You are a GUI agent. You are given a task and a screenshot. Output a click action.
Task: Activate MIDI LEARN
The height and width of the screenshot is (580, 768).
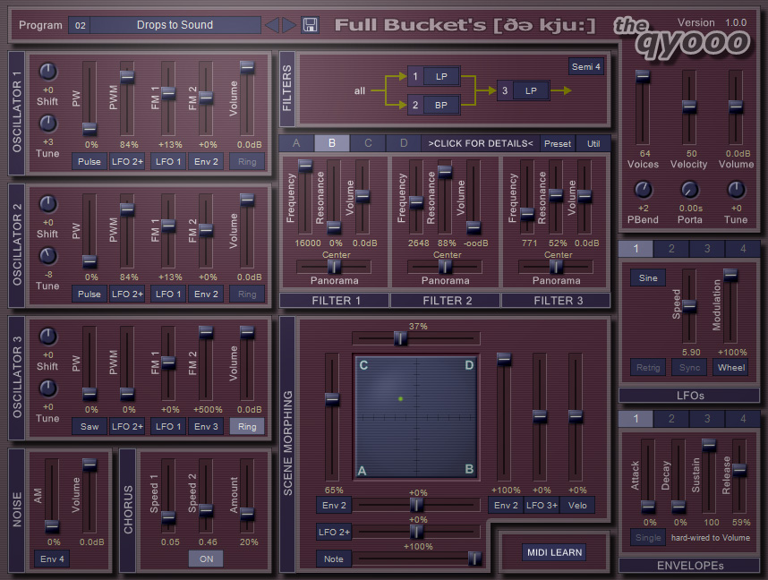coord(554,552)
